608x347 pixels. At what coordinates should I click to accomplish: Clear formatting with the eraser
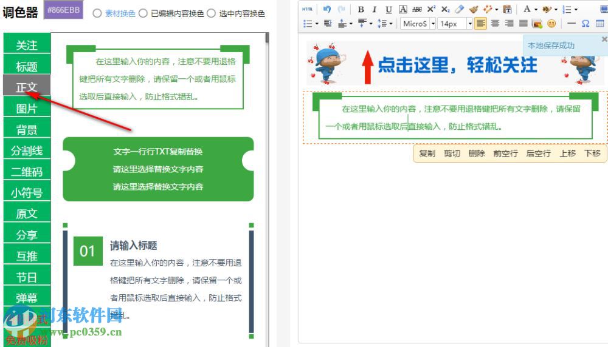pos(460,9)
